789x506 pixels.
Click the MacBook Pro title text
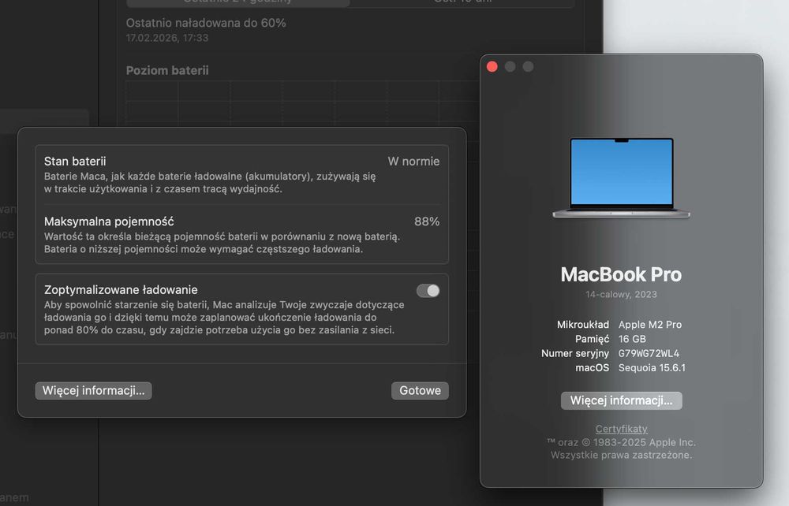(621, 274)
